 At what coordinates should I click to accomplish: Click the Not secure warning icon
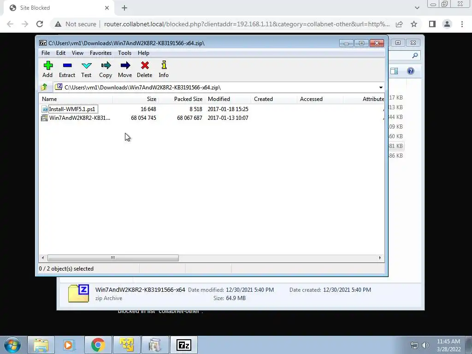[58, 24]
